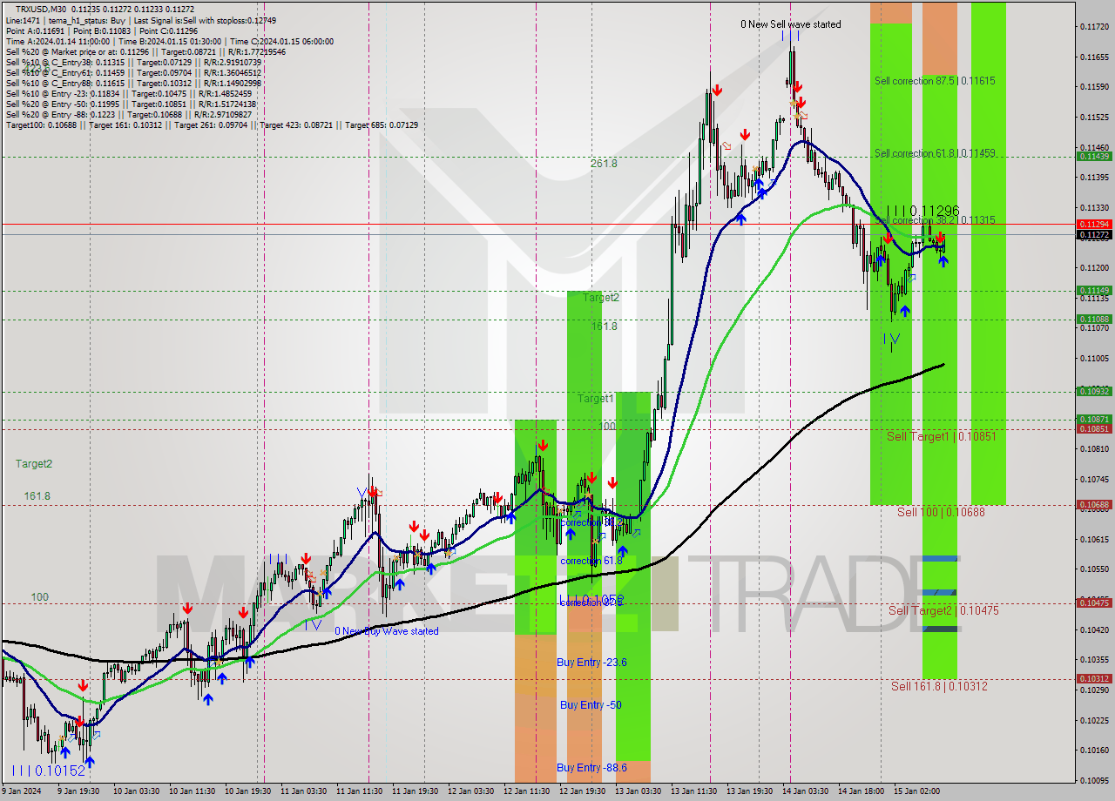This screenshot has height=801, width=1115.
Task: Click the '10 Jan 11:30' time axis label
Action: pos(192,791)
